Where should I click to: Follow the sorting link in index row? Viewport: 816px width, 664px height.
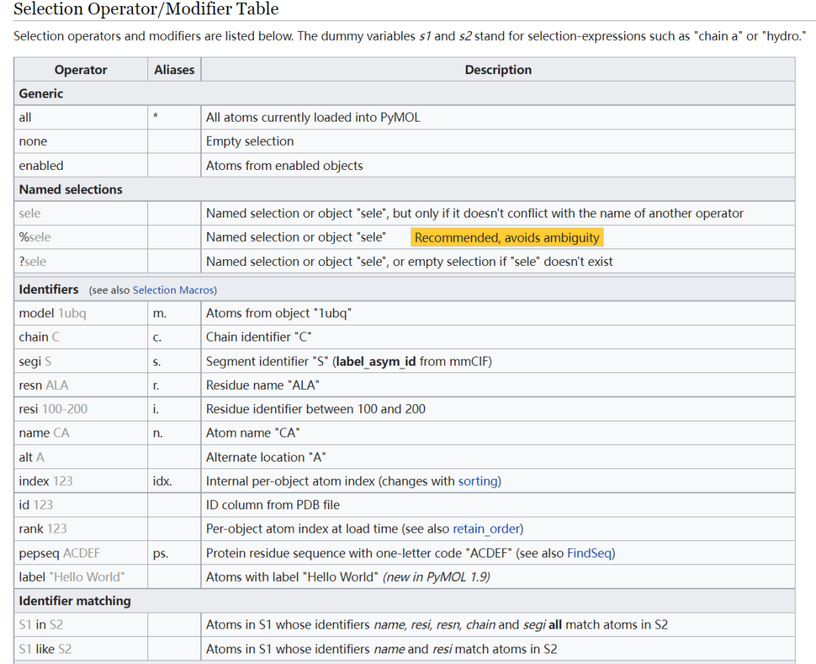[478, 481]
